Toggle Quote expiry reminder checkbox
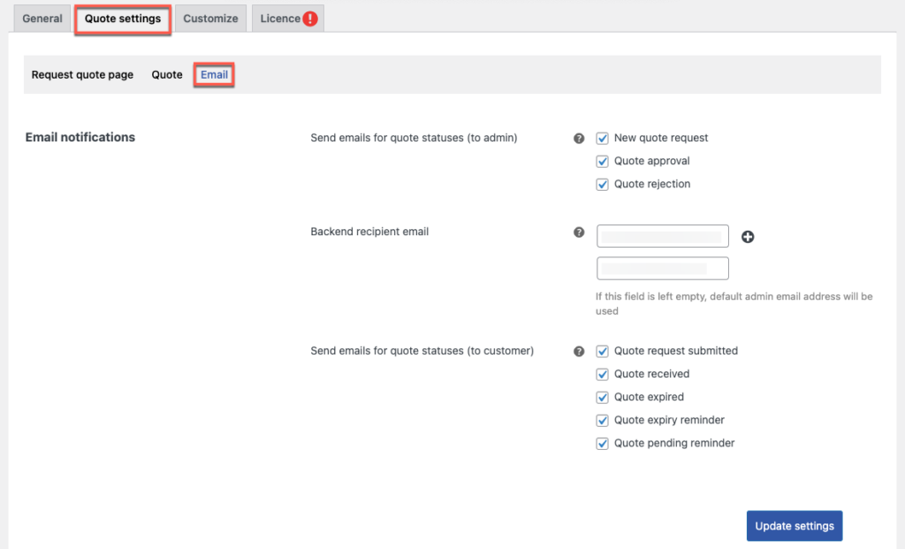The image size is (905, 549). [603, 420]
